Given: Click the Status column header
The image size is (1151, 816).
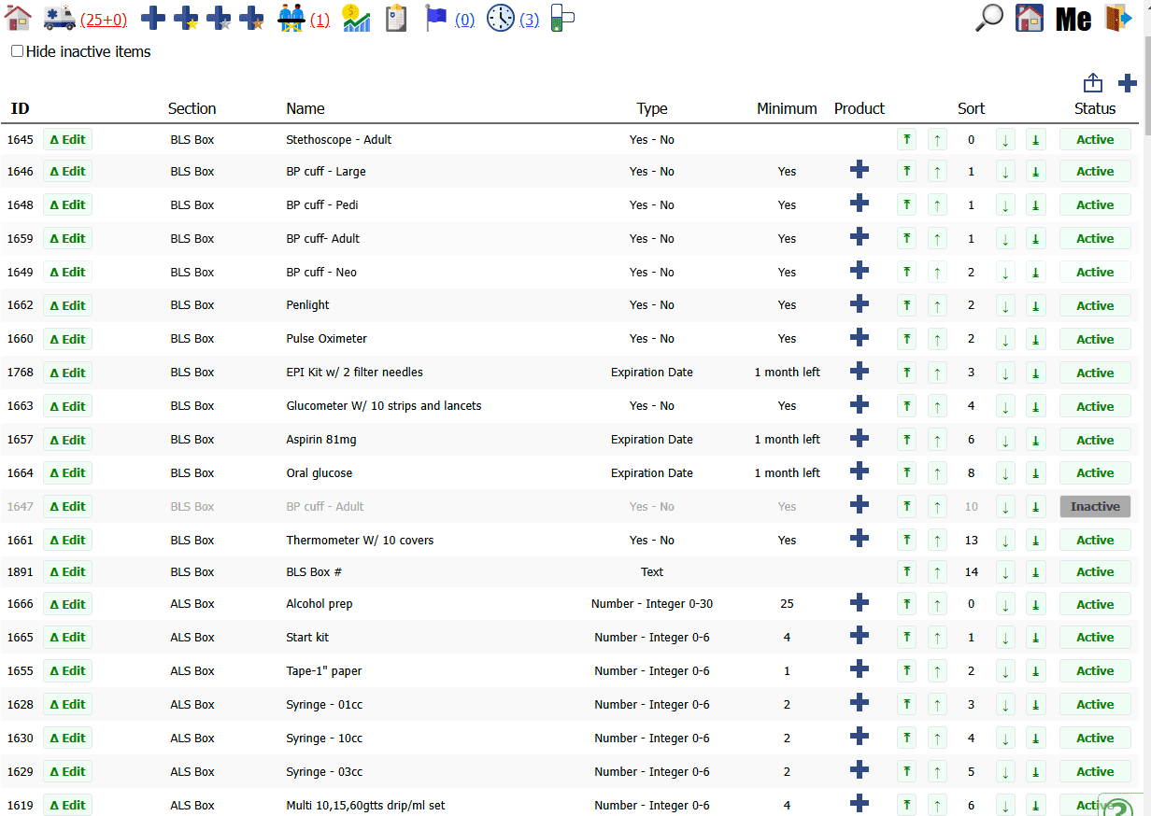Looking at the screenshot, I should [1095, 108].
